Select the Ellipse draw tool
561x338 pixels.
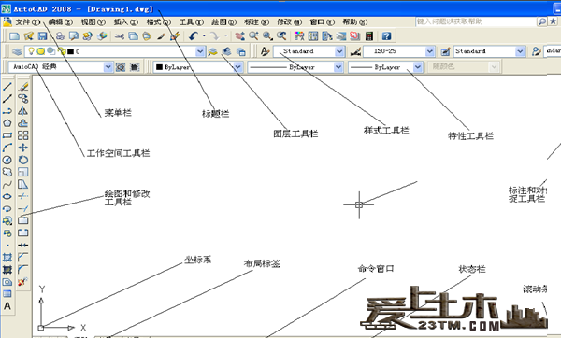point(7,196)
